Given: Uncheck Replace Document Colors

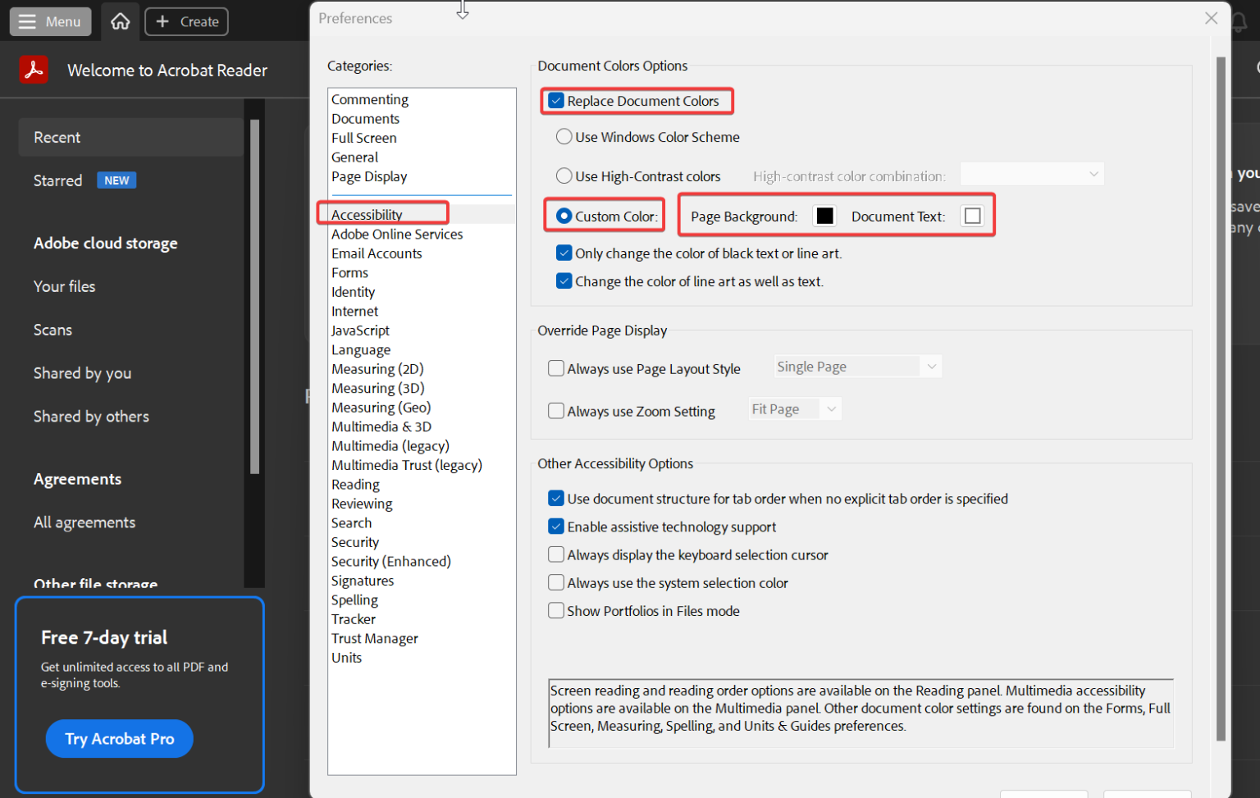Looking at the screenshot, I should 556,100.
